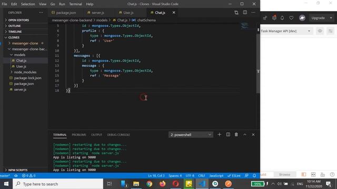Open Explorer views and more actions ellipsis
This screenshot has width=337, height=189.
(41, 13)
